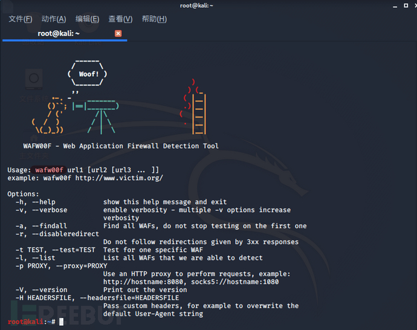Click 'Find all WAFs' description line
417x330 pixels.
(205, 226)
